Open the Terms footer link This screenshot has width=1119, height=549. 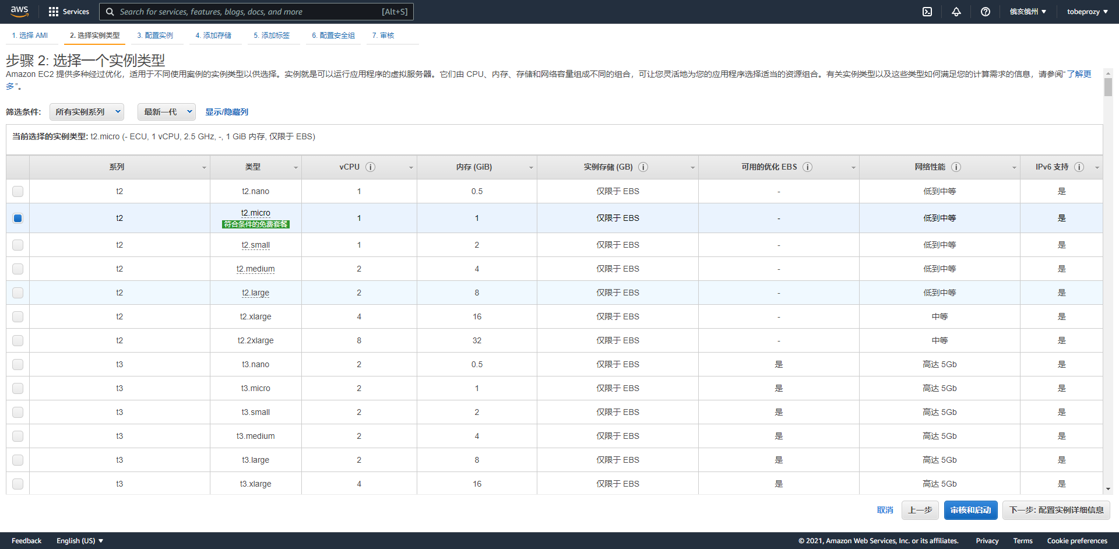pos(1023,541)
